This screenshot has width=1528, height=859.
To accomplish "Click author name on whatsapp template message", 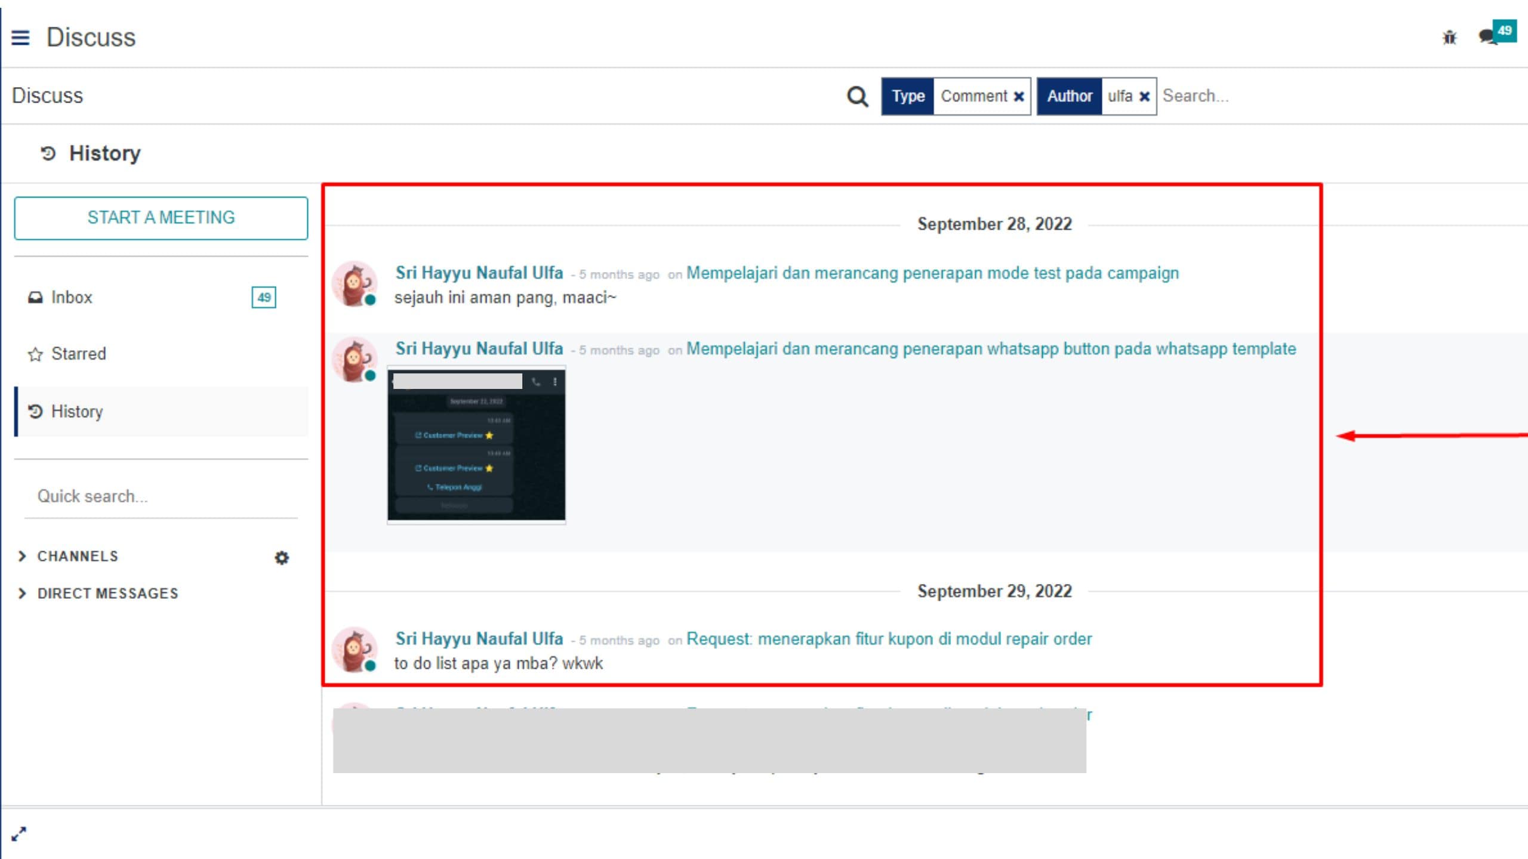I will pyautogui.click(x=479, y=349).
